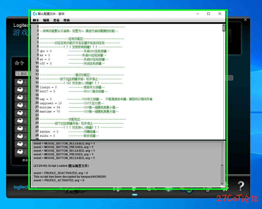
Task: Click the comment 碎步按键
Action: click(x=90, y=136)
